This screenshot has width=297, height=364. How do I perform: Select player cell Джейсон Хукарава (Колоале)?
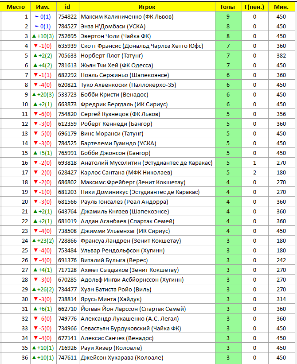[147, 358]
